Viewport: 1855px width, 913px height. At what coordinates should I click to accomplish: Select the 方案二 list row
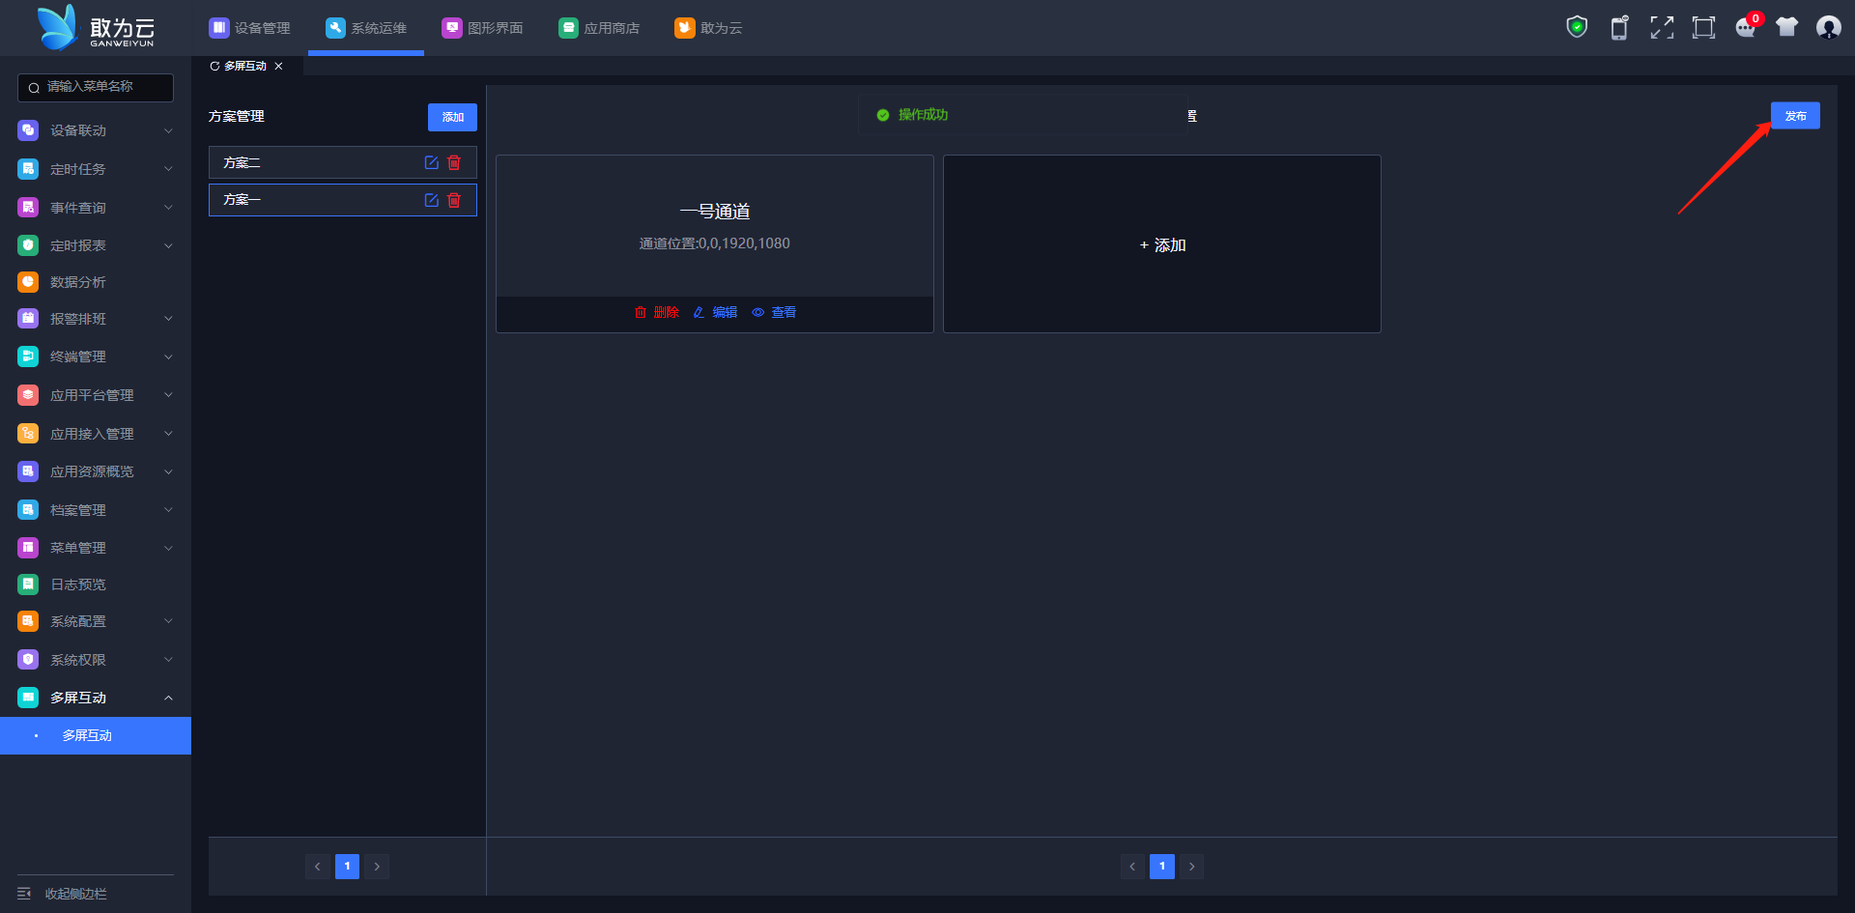[343, 162]
